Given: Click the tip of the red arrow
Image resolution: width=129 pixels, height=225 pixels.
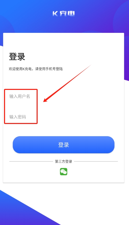Looking at the screenshot, I should [x=44, y=102].
